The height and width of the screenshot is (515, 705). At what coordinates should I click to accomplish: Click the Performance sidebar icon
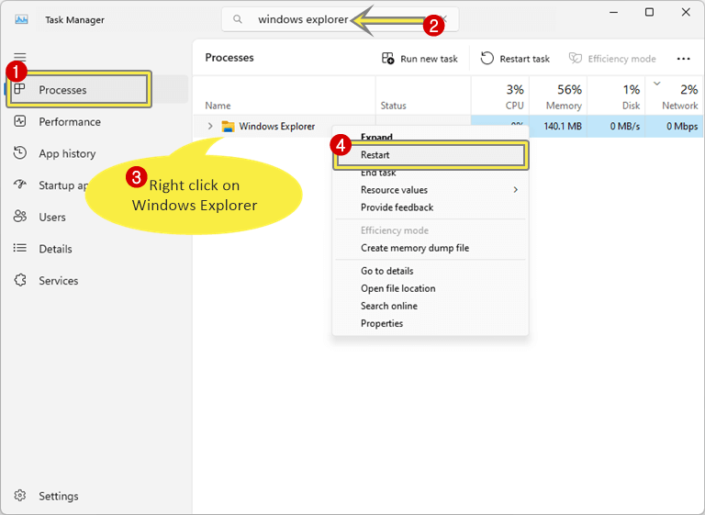20,121
